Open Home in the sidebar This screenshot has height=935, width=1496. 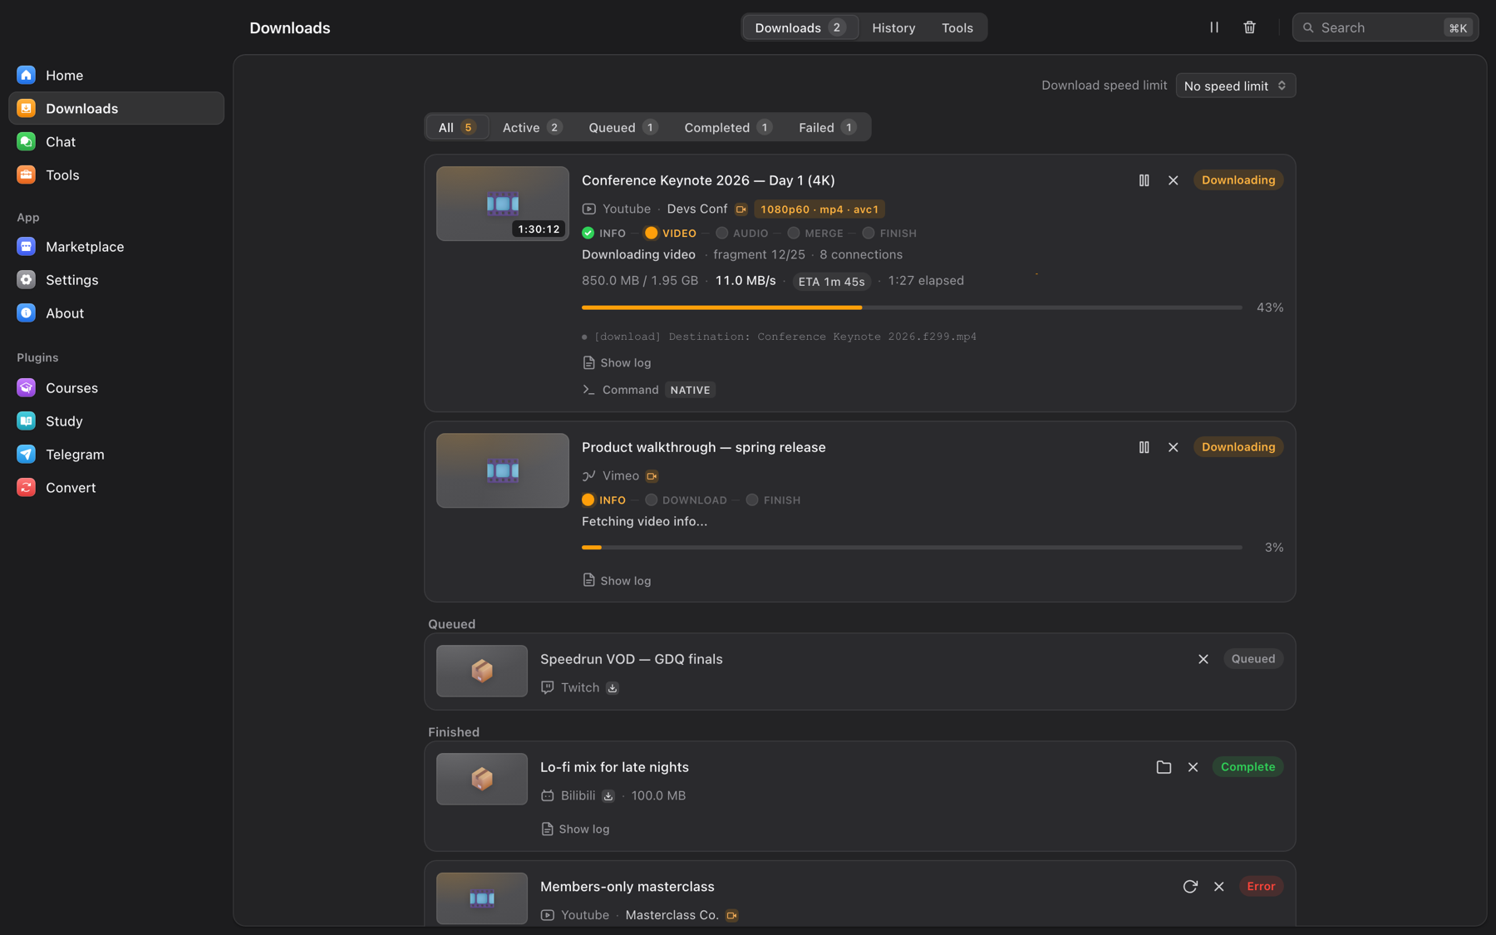tap(116, 75)
